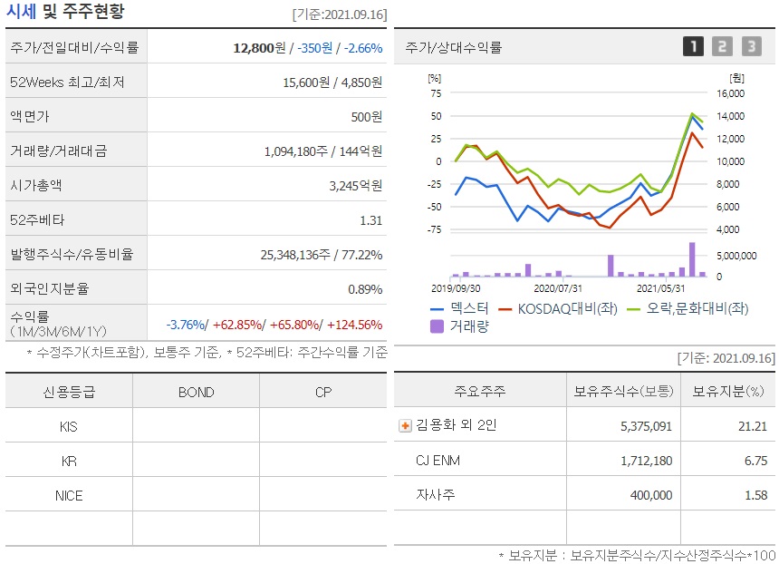Image resolution: width=779 pixels, height=564 pixels.
Task: Click the 6.75 ownership percentage
Action: pyautogui.click(x=755, y=461)
